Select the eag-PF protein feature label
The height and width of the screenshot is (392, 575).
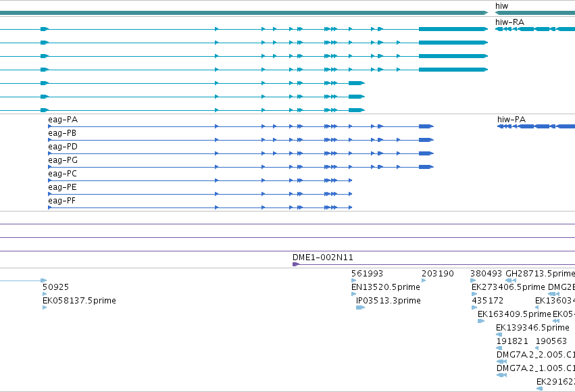point(61,201)
